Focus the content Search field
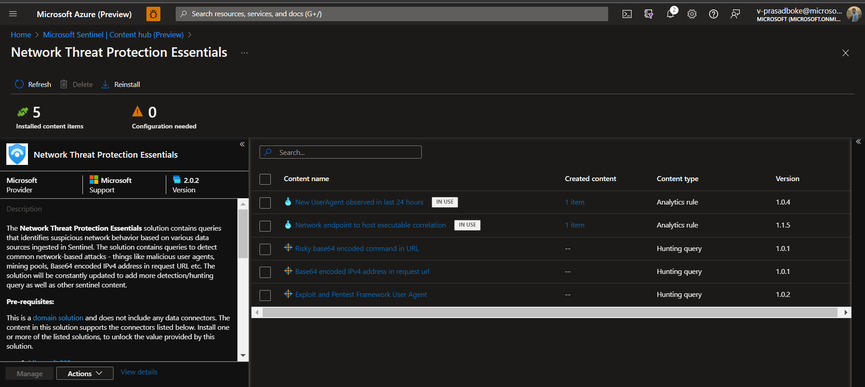 coord(341,152)
